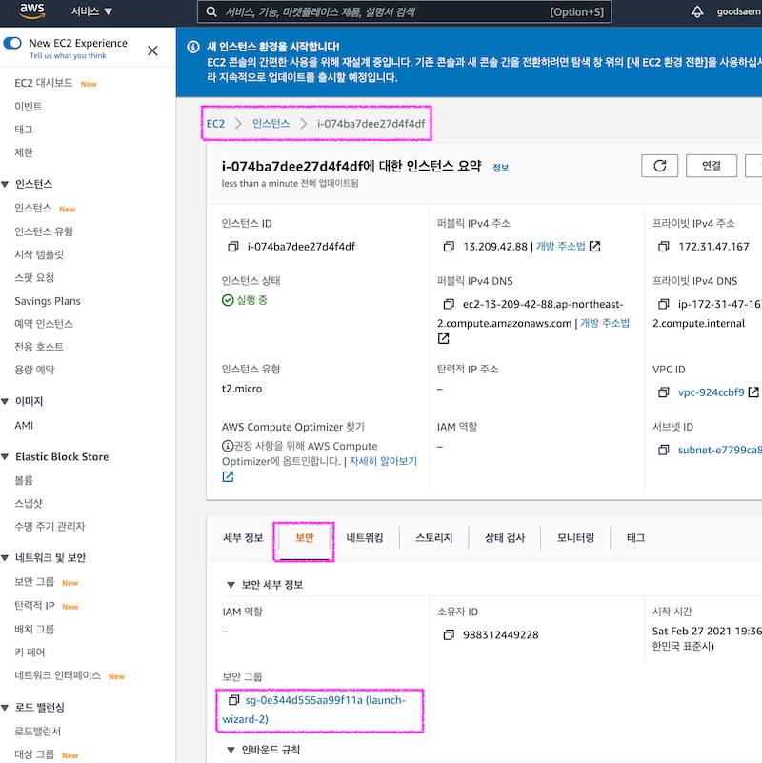Click info icon beside Compute Optimizer text

point(228,446)
